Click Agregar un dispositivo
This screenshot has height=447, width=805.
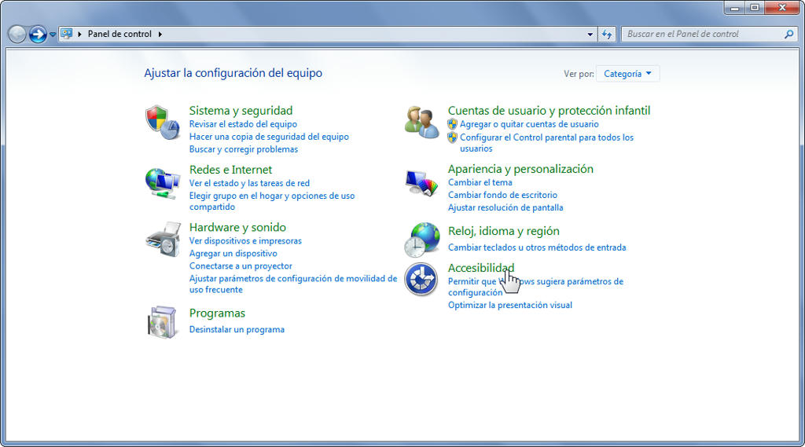[233, 254]
